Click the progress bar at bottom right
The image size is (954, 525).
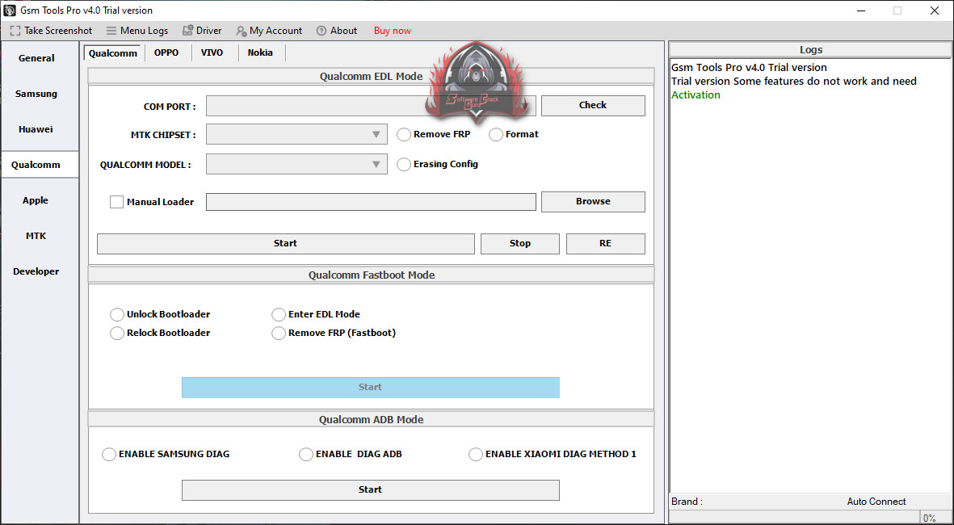point(794,518)
